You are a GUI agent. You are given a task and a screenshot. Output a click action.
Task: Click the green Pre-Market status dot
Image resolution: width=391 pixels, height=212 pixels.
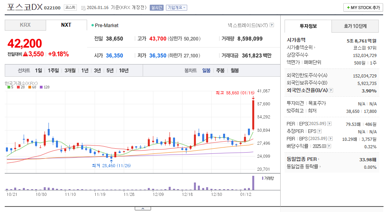click(x=93, y=26)
